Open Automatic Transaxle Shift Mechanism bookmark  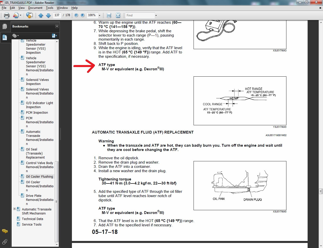click(x=37, y=211)
